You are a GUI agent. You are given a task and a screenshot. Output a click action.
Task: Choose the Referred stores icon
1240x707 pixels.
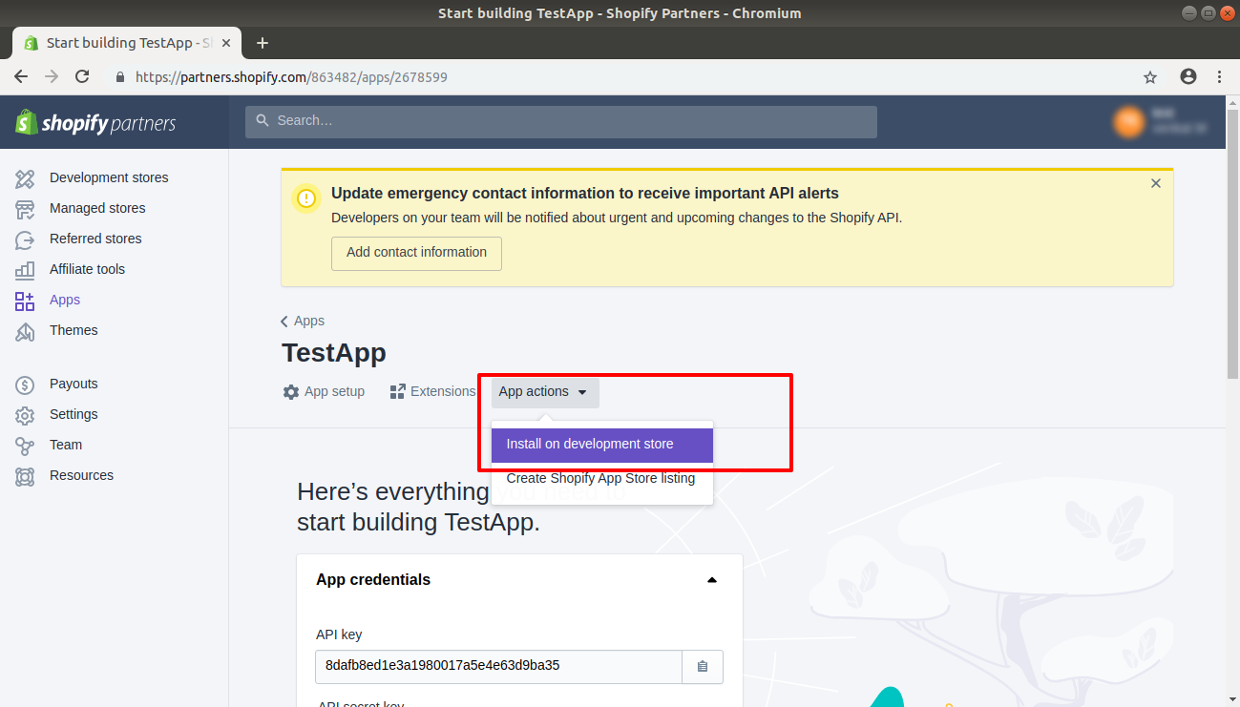25,239
